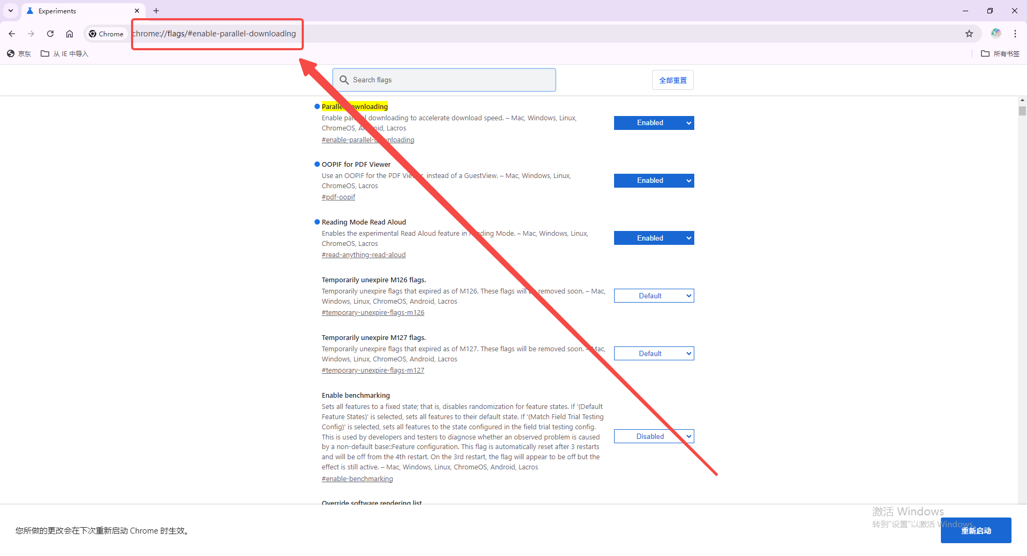Open Temporarily unexpire M127 flags dropdown
This screenshot has height=556, width=1027.
tap(654, 353)
